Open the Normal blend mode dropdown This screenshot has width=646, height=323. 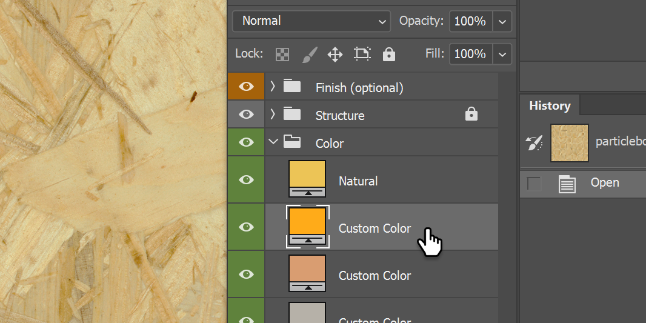[311, 21]
